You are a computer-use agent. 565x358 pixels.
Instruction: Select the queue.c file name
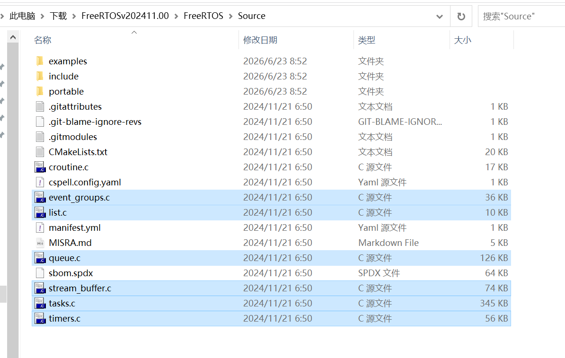64,258
